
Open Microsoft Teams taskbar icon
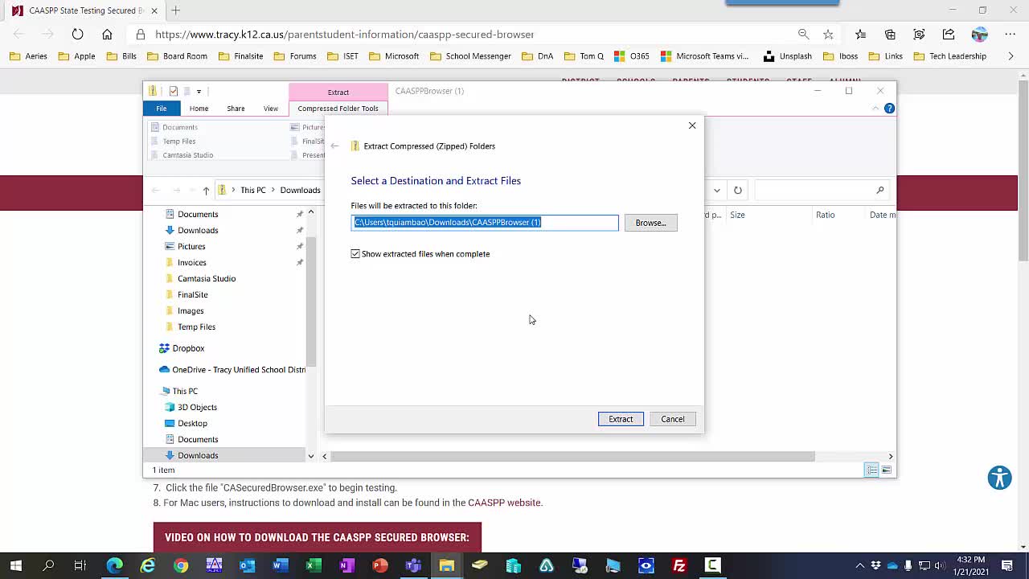(413, 565)
